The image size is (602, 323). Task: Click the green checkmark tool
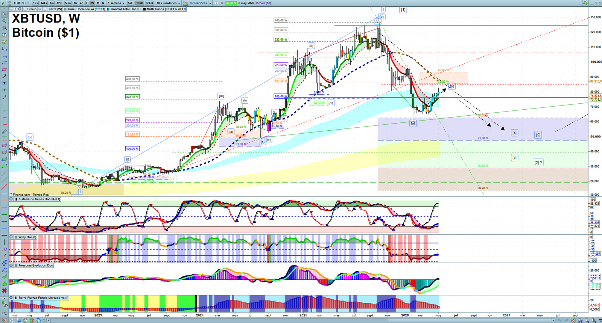4,277
